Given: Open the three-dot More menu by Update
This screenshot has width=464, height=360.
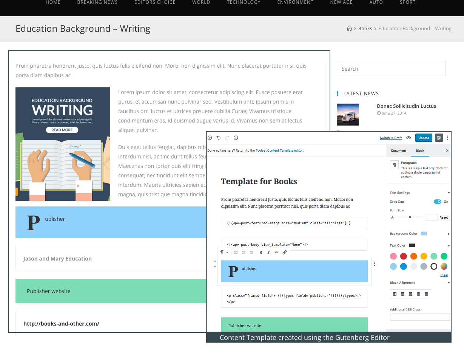Looking at the screenshot, I should point(448,138).
